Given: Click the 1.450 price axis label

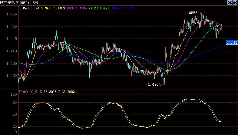Looking at the screenshot, I should pyautogui.click(x=12, y=26).
